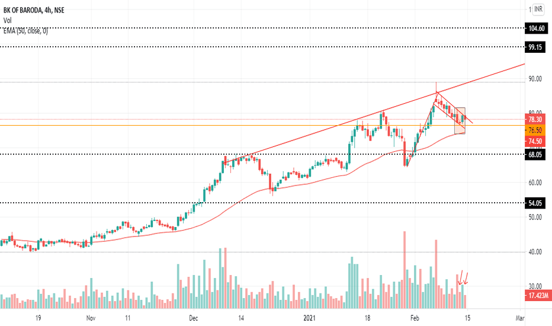This screenshot has height=326, width=552.
Task: Select the 54.05 support level label
Action: pyautogui.click(x=535, y=203)
